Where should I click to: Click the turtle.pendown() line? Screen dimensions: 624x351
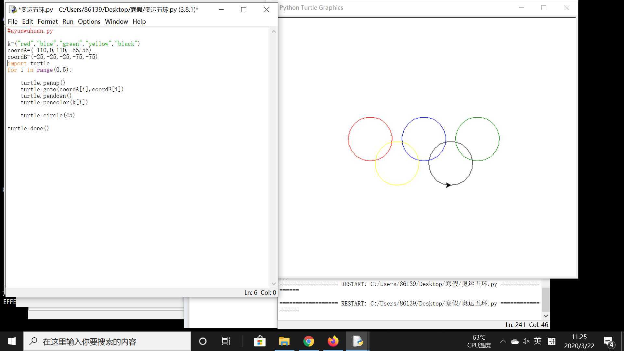(x=46, y=96)
